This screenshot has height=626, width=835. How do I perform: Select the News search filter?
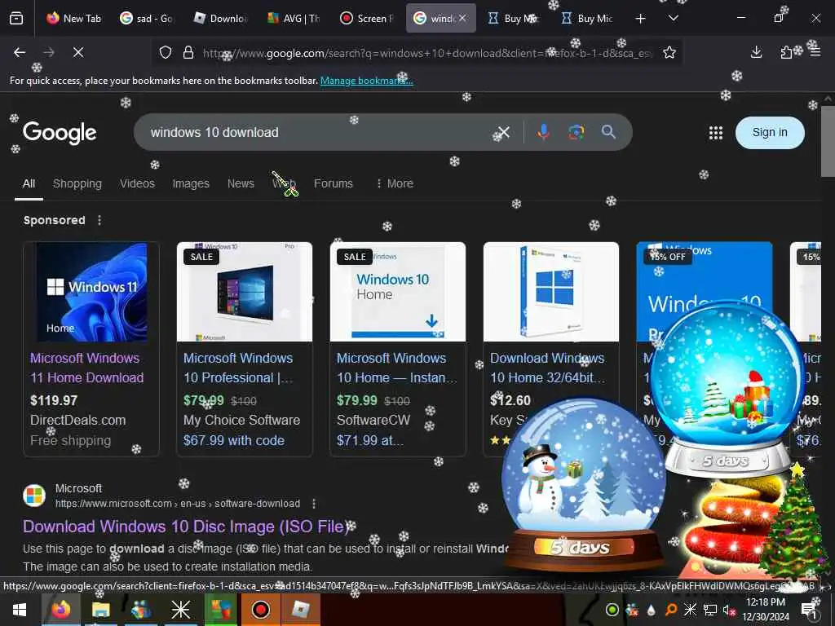pos(241,183)
